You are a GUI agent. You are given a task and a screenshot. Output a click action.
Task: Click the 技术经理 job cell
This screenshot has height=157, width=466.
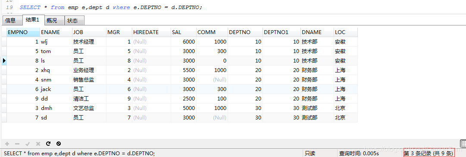pyautogui.click(x=89, y=42)
